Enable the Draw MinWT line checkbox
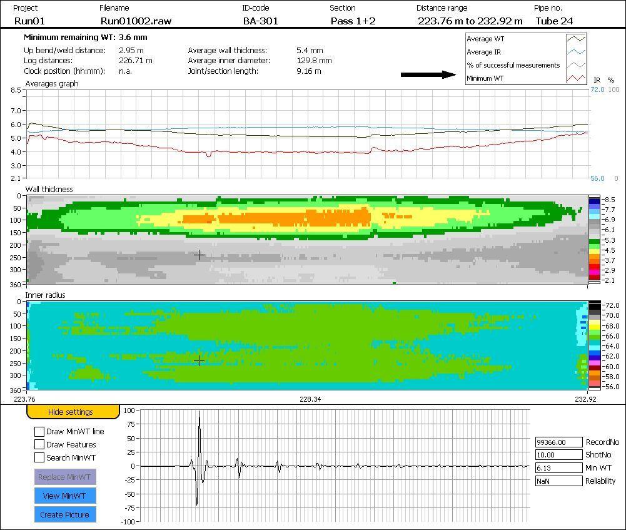 coord(39,432)
